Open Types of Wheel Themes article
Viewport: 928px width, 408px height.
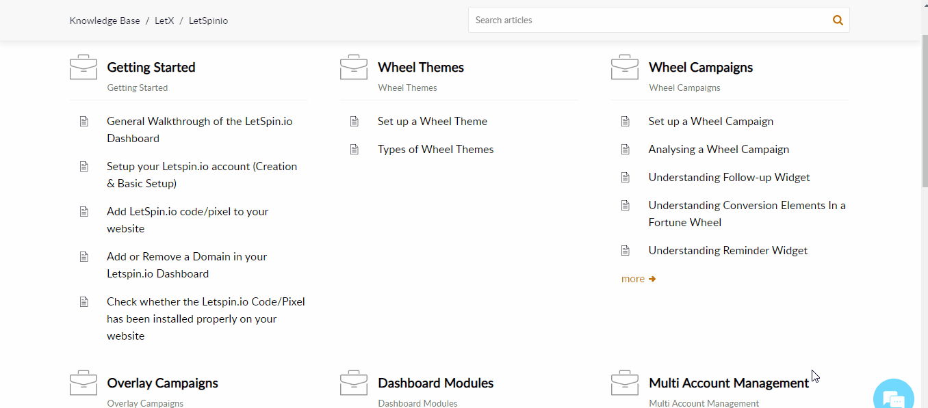point(435,150)
